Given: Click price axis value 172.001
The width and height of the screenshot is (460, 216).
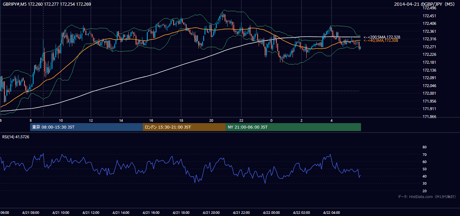Looking at the screenshot, I should pos(430,93).
